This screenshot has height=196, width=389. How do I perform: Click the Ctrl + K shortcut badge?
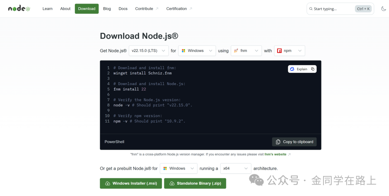363,9
